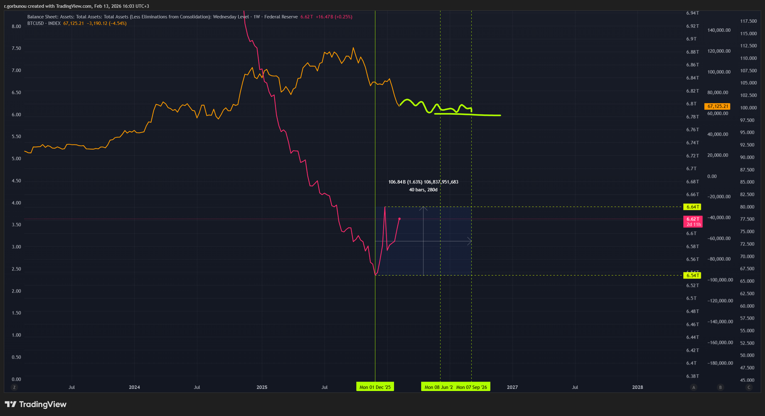Click the C price scale badge
765x416 pixels.
coord(749,387)
